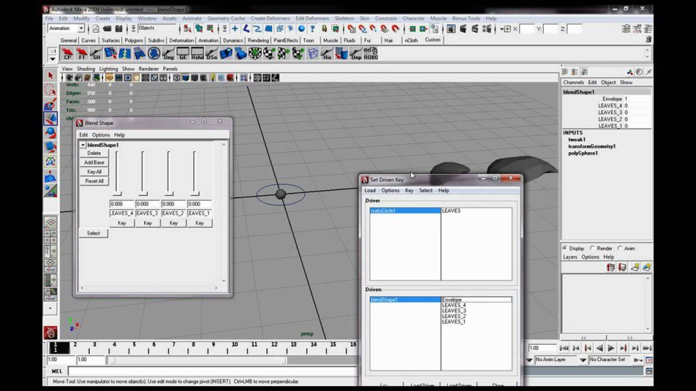Select polySphere1 in the INPUTS list
Viewport: 696px width, 391px height.
(582, 153)
